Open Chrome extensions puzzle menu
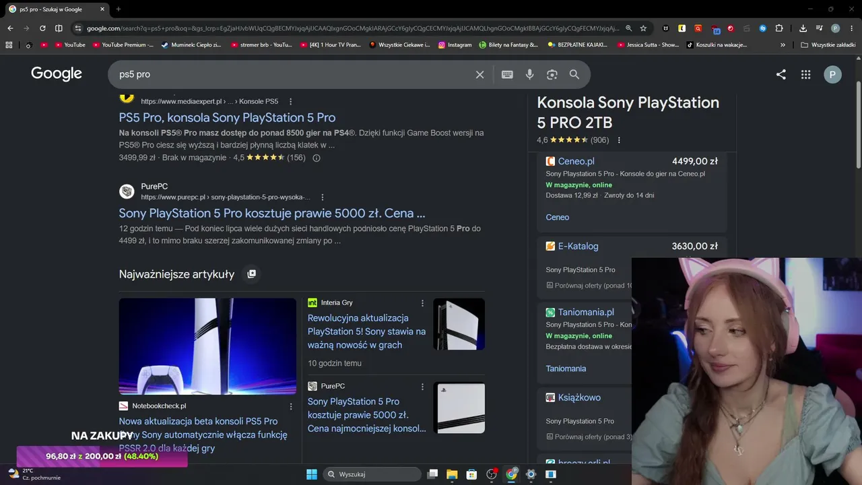The image size is (862, 485). coord(779,28)
